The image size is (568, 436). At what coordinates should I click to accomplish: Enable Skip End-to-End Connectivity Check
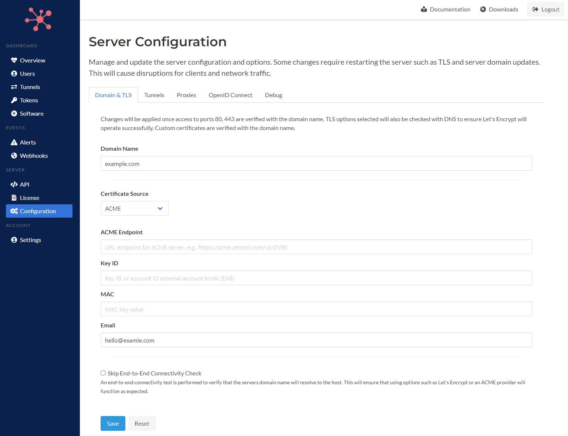103,373
